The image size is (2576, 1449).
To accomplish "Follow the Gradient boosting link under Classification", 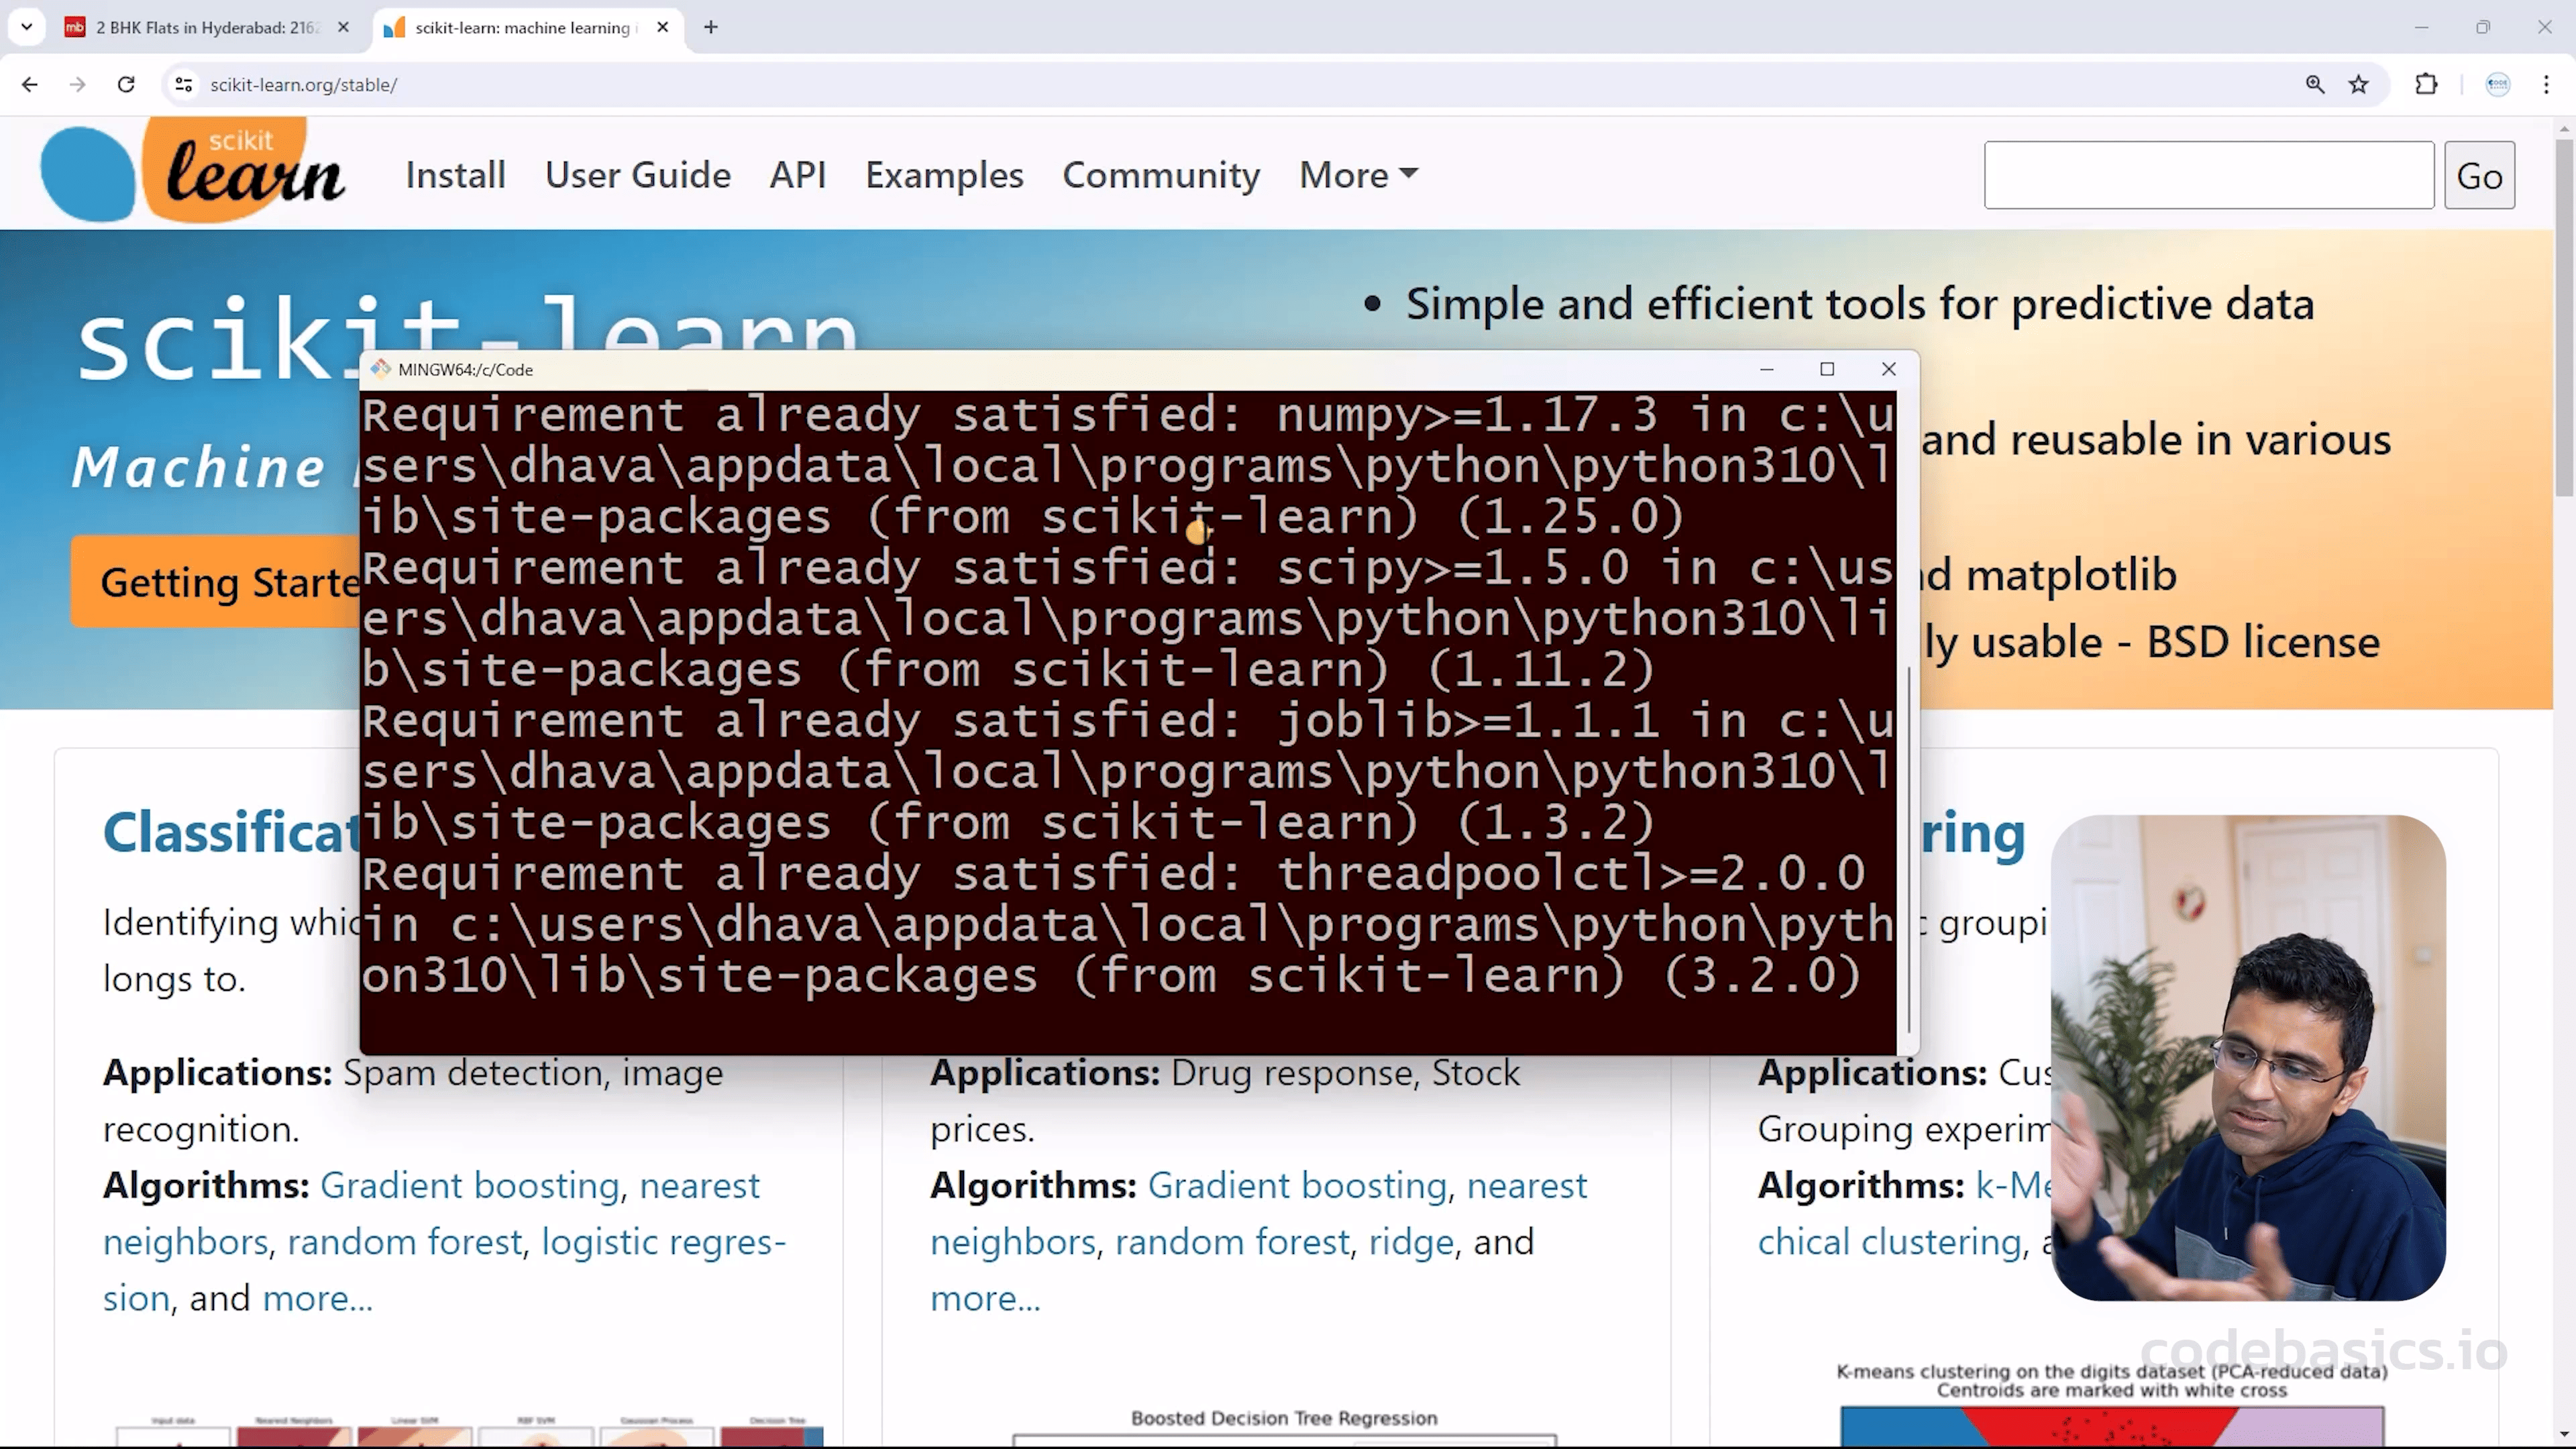I will tap(469, 1185).
